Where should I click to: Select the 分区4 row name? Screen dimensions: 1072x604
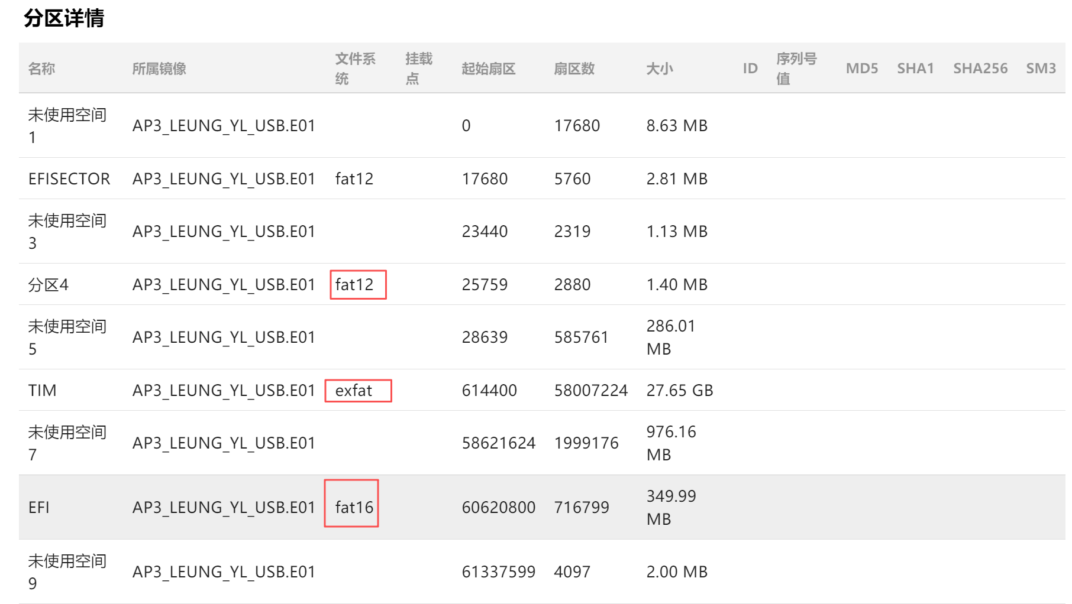pyautogui.click(x=49, y=285)
